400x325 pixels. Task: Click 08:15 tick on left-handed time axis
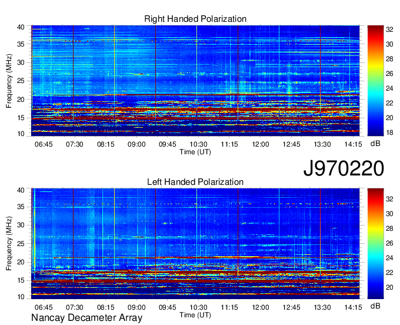pos(106,307)
